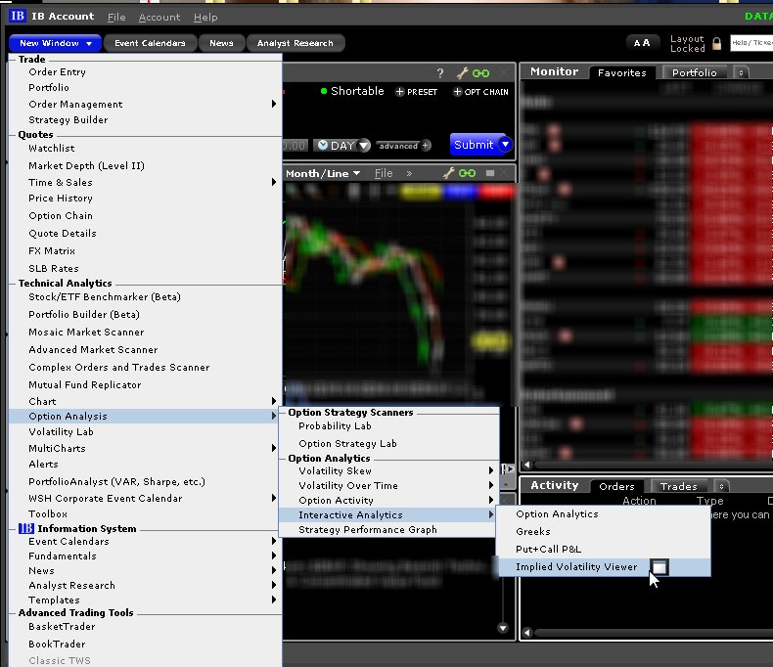Choose FX Matrix menu entry
Image resolution: width=773 pixels, height=667 pixels.
point(145,251)
